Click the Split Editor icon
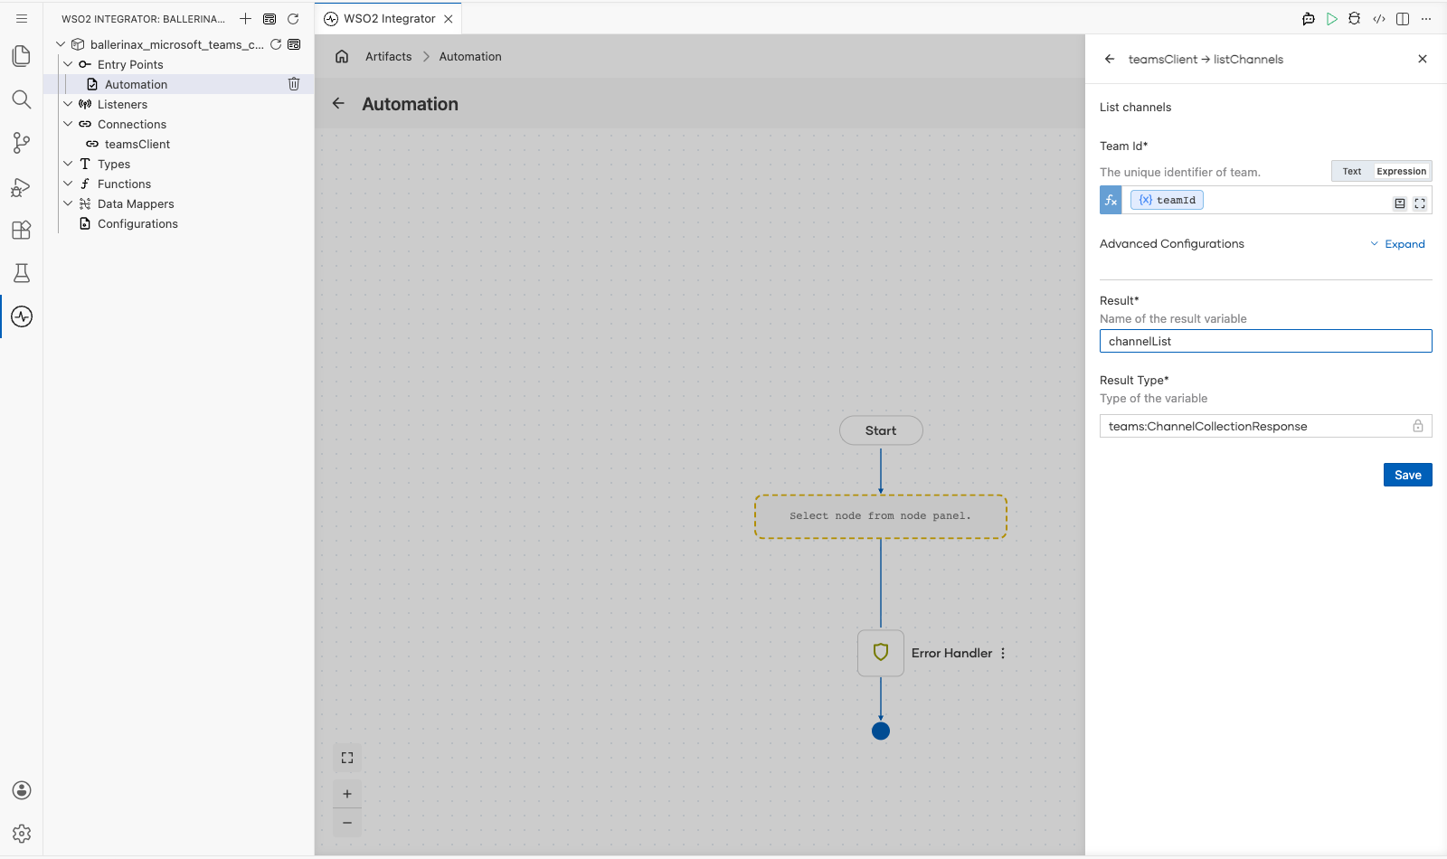This screenshot has width=1447, height=859. coord(1403,19)
